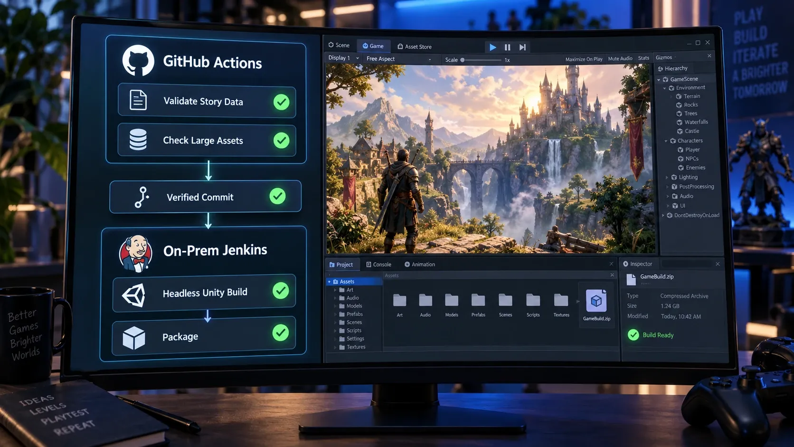Click the database icon beside Check Large Assets

[x=138, y=140]
